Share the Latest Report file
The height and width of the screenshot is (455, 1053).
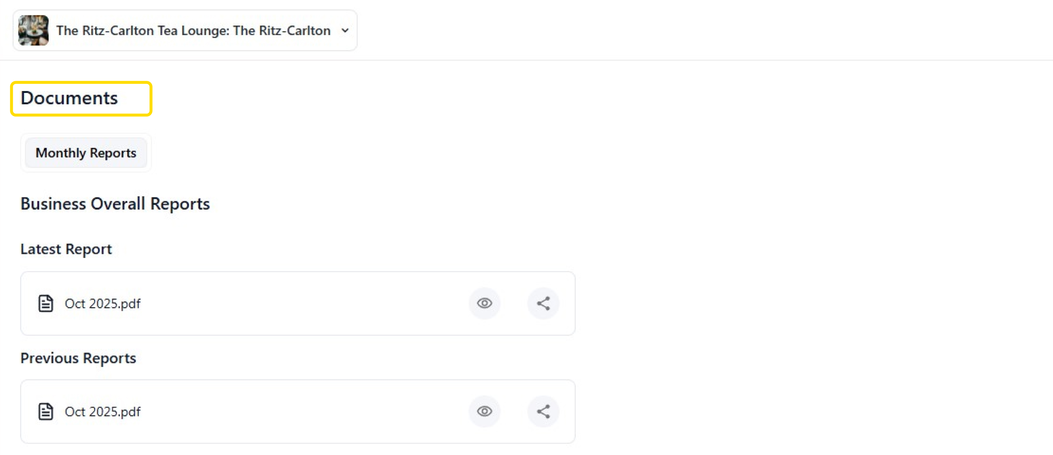point(543,303)
